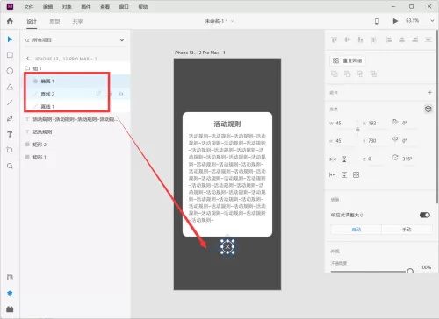The image size is (439, 319).
Task: Switch to the 设计 tab
Action: pyautogui.click(x=32, y=21)
